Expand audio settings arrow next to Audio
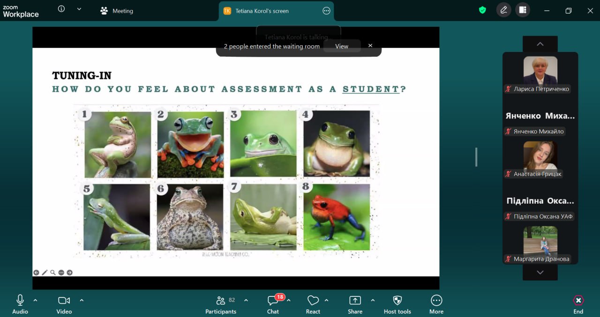 click(35, 300)
